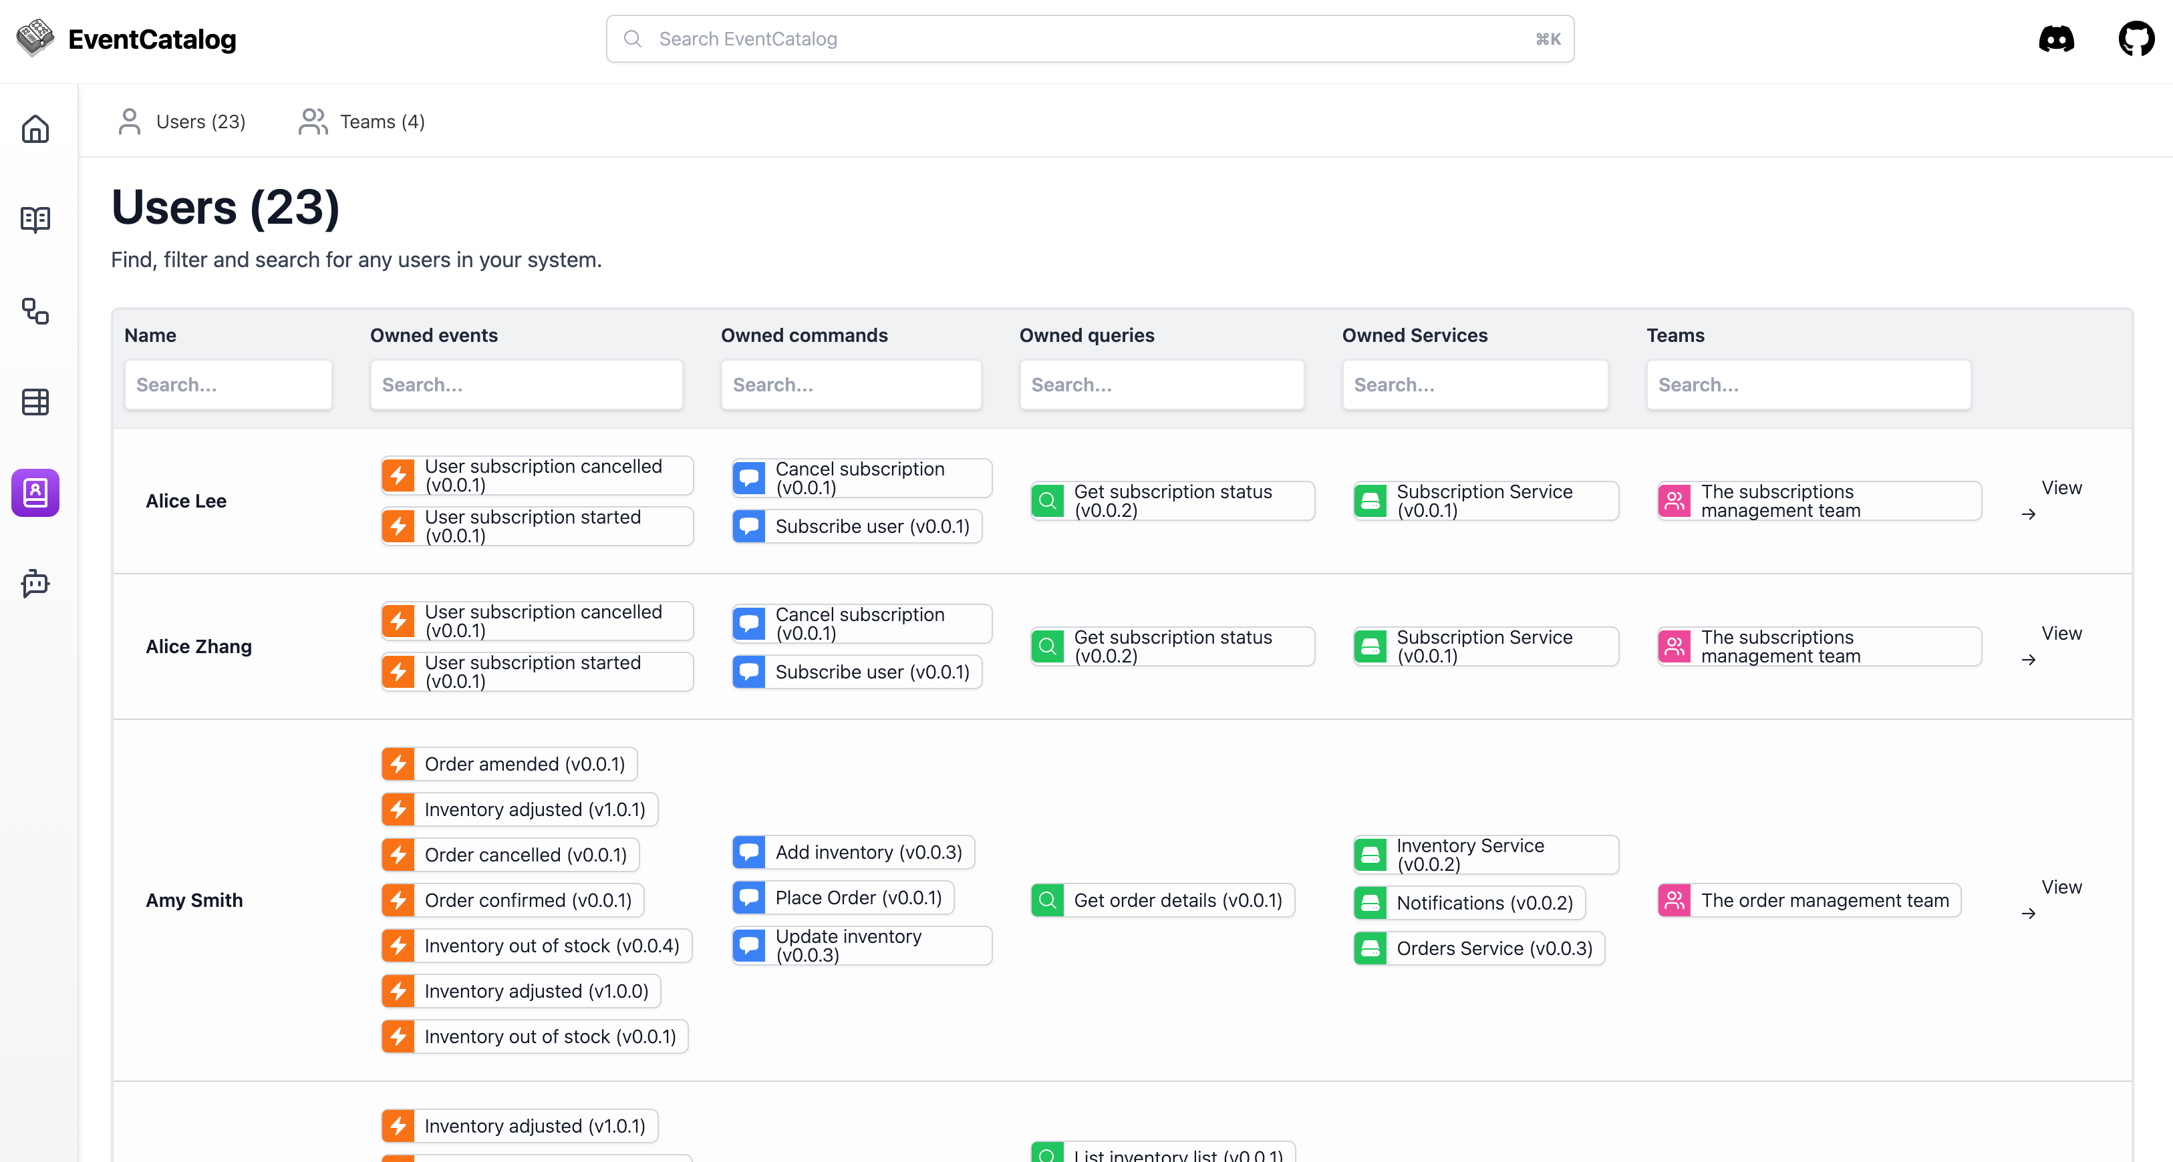This screenshot has height=1162, width=2173.
Task: Open the Discord icon in the header
Action: click(2056, 39)
